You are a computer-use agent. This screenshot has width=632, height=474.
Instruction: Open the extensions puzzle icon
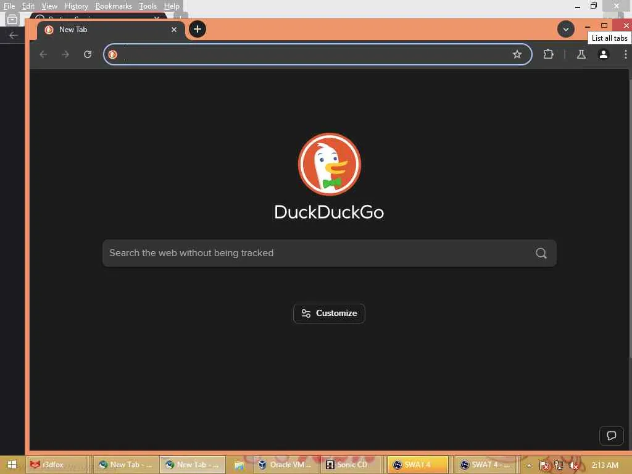pos(548,54)
